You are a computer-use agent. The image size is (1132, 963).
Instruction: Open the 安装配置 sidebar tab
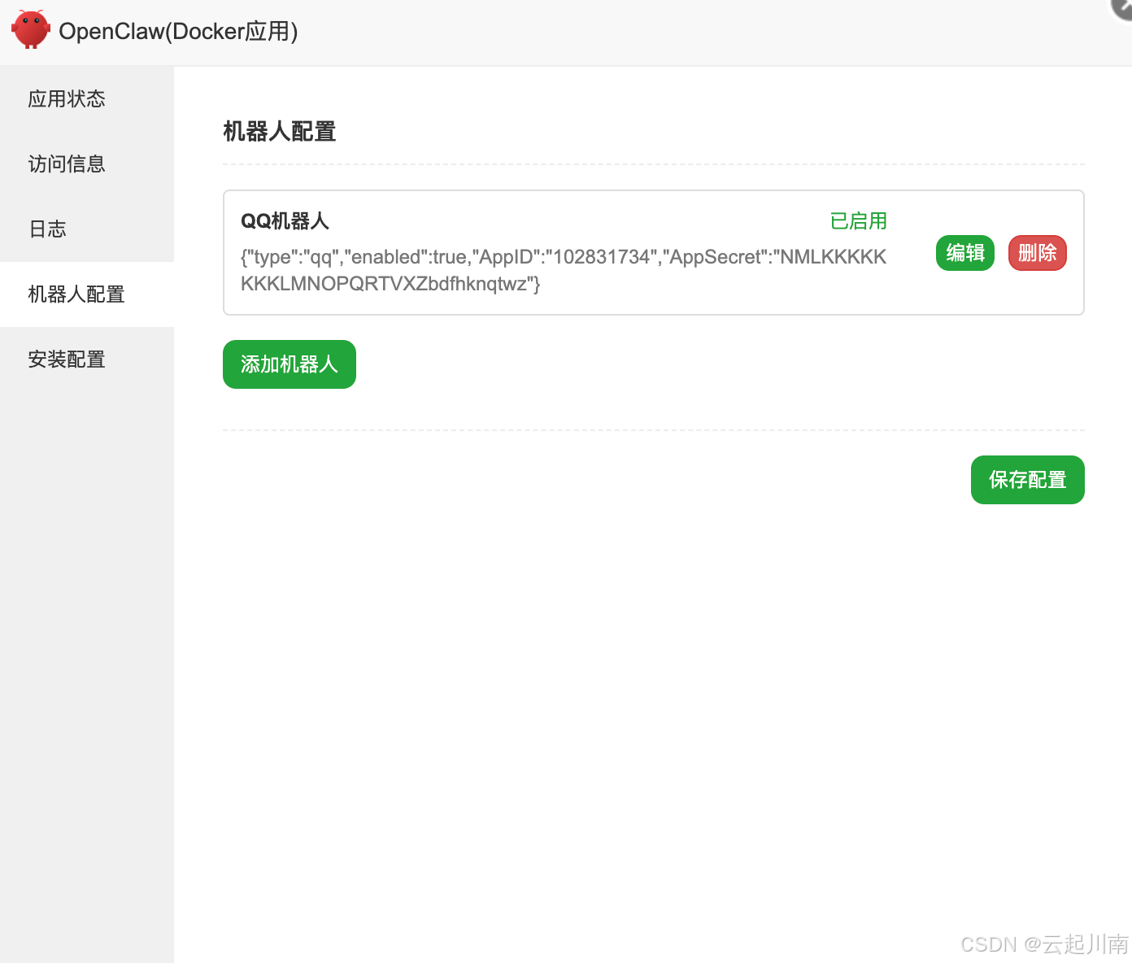(x=67, y=359)
